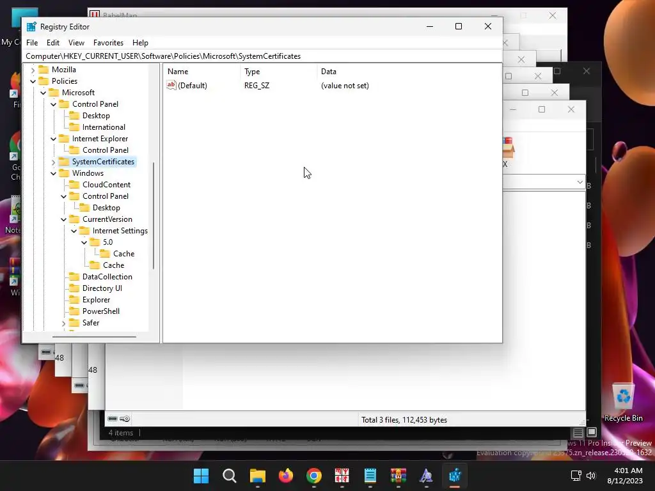Select the Desktop key under Microsoft Control Panel

tap(96, 116)
